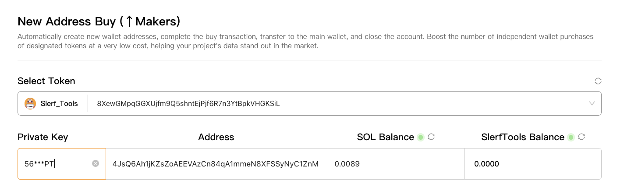Click the Slerf_Tools name in the token selector
Image resolution: width=624 pixels, height=191 pixels.
coord(59,104)
